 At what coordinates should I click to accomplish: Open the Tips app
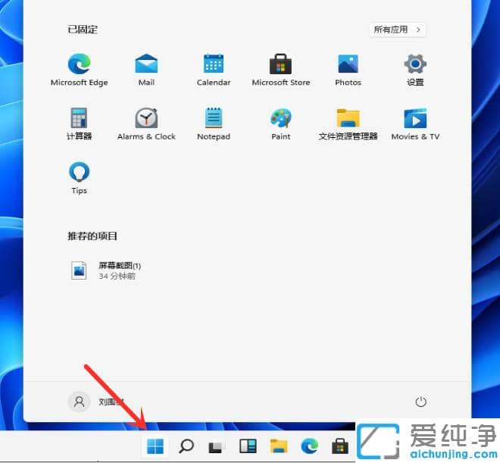coord(79,177)
